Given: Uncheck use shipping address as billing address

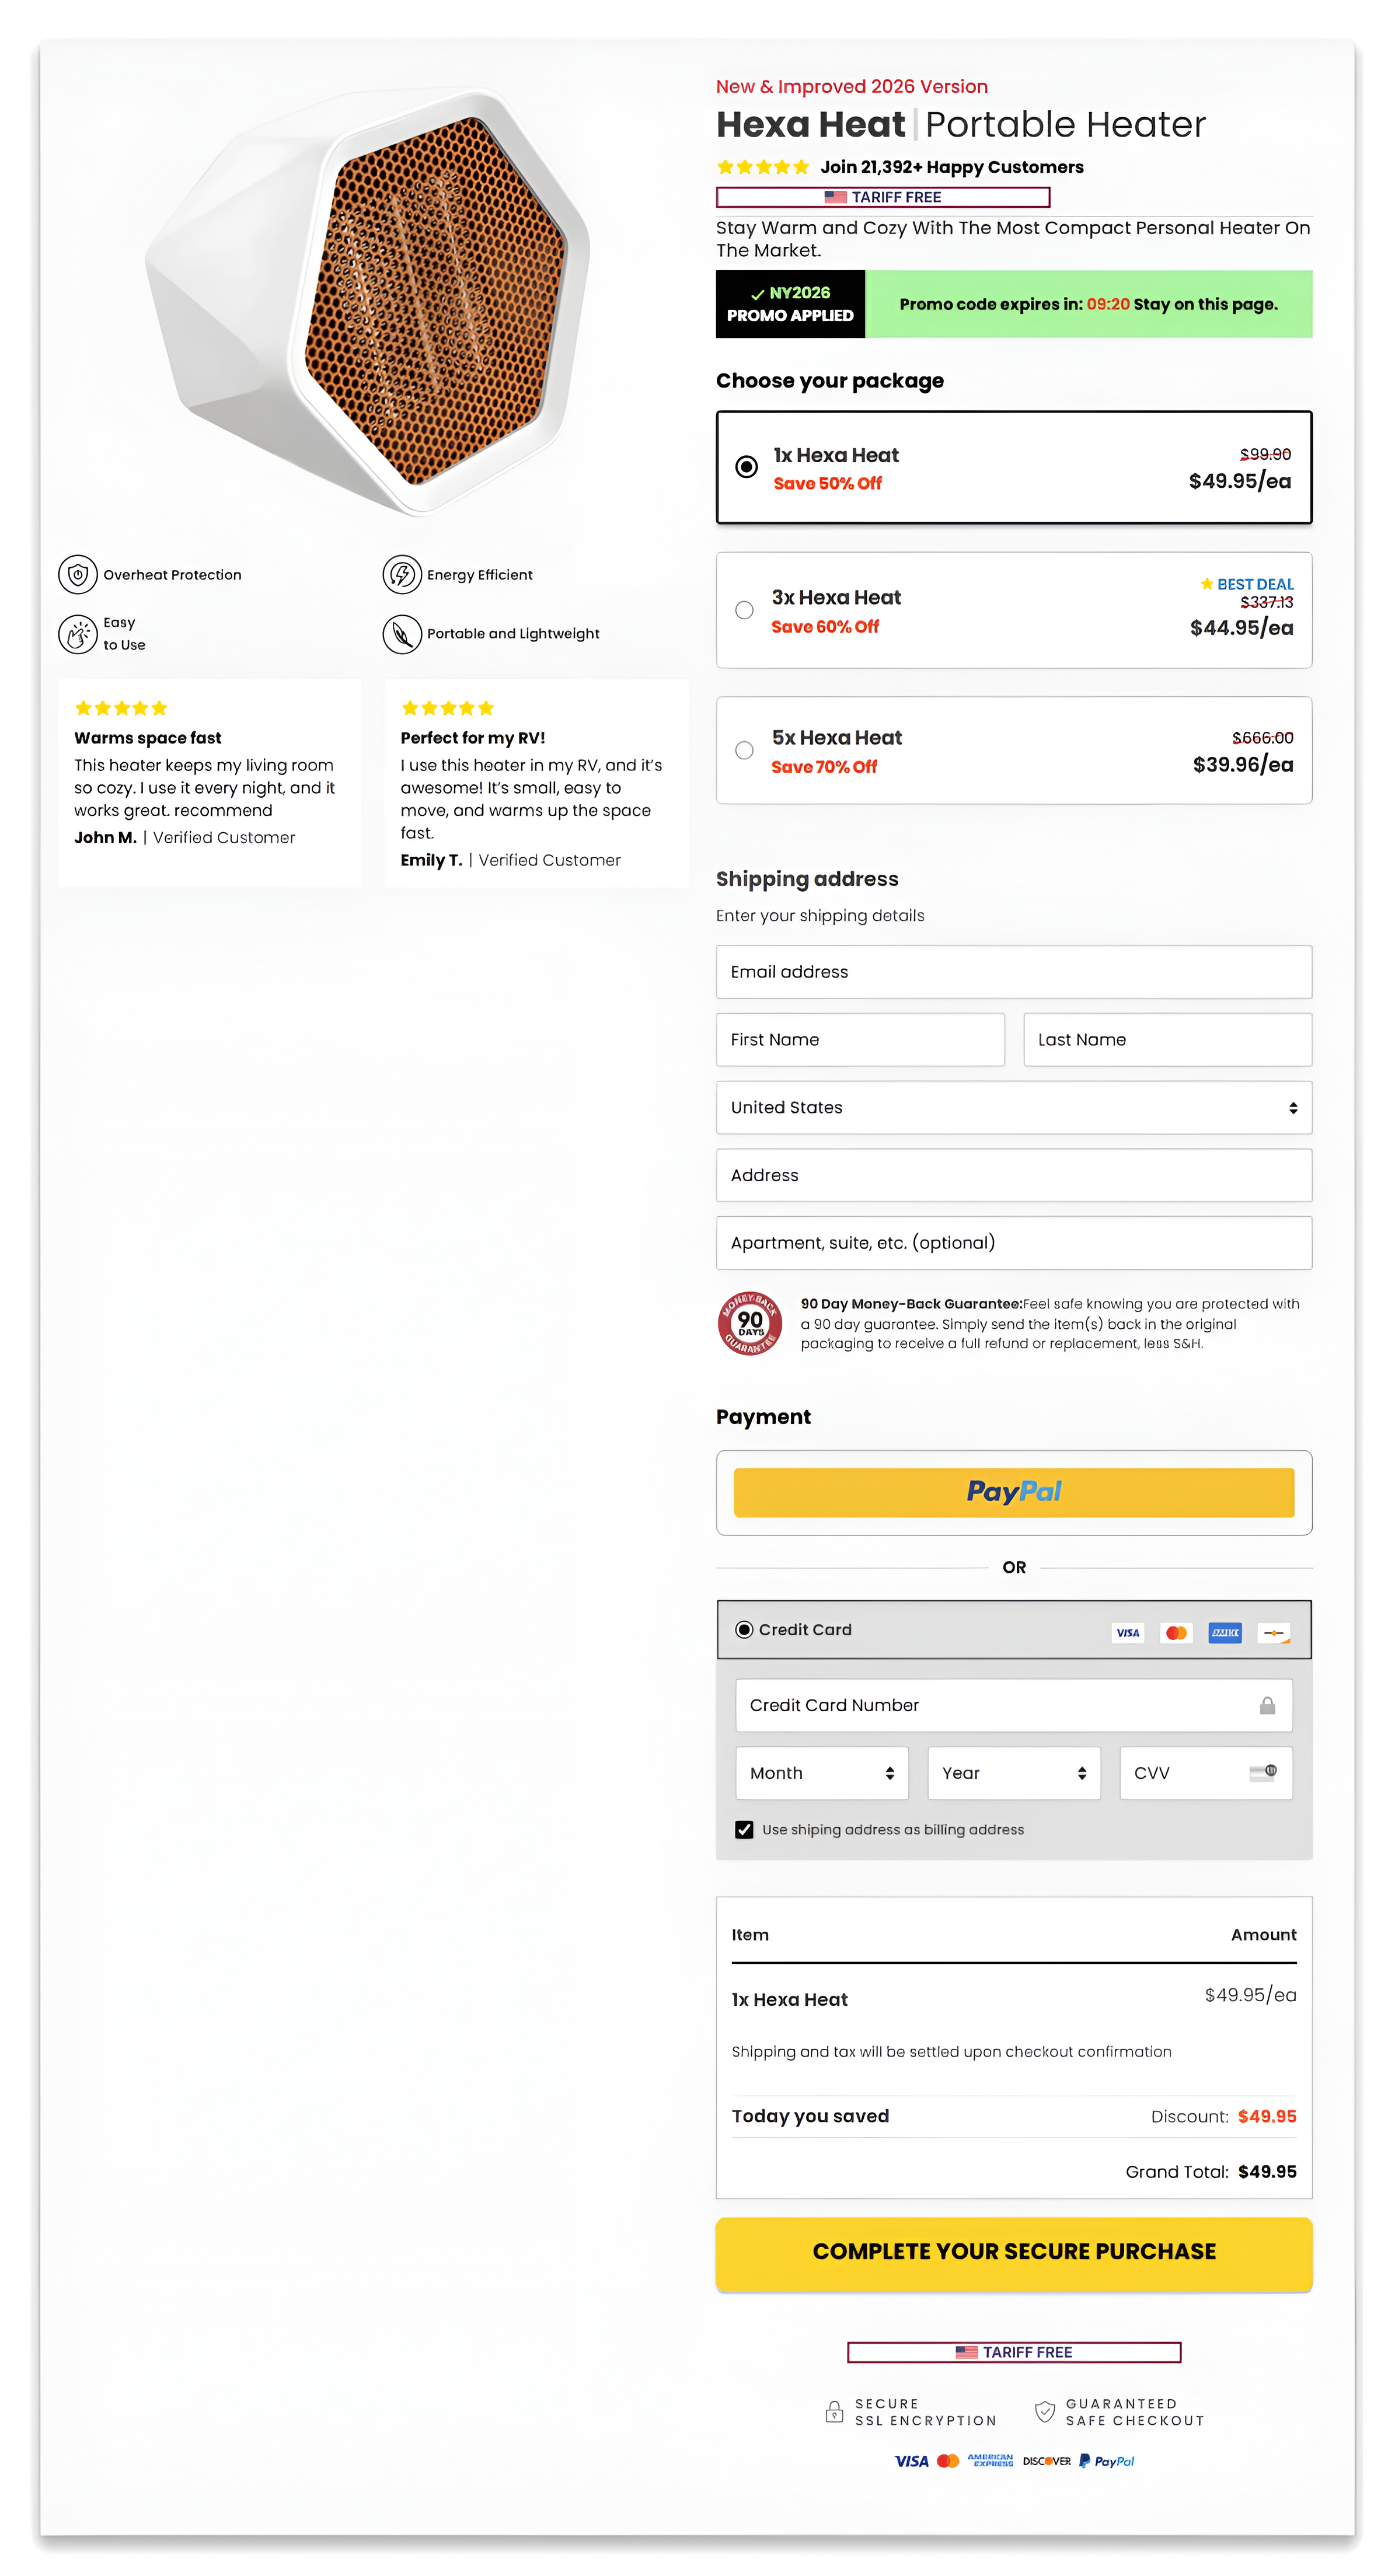Looking at the screenshot, I should tap(744, 1829).
